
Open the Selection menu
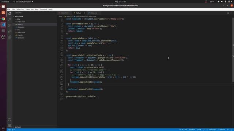20,9
